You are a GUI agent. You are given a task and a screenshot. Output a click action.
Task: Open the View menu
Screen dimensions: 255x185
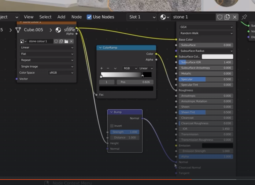29,17
